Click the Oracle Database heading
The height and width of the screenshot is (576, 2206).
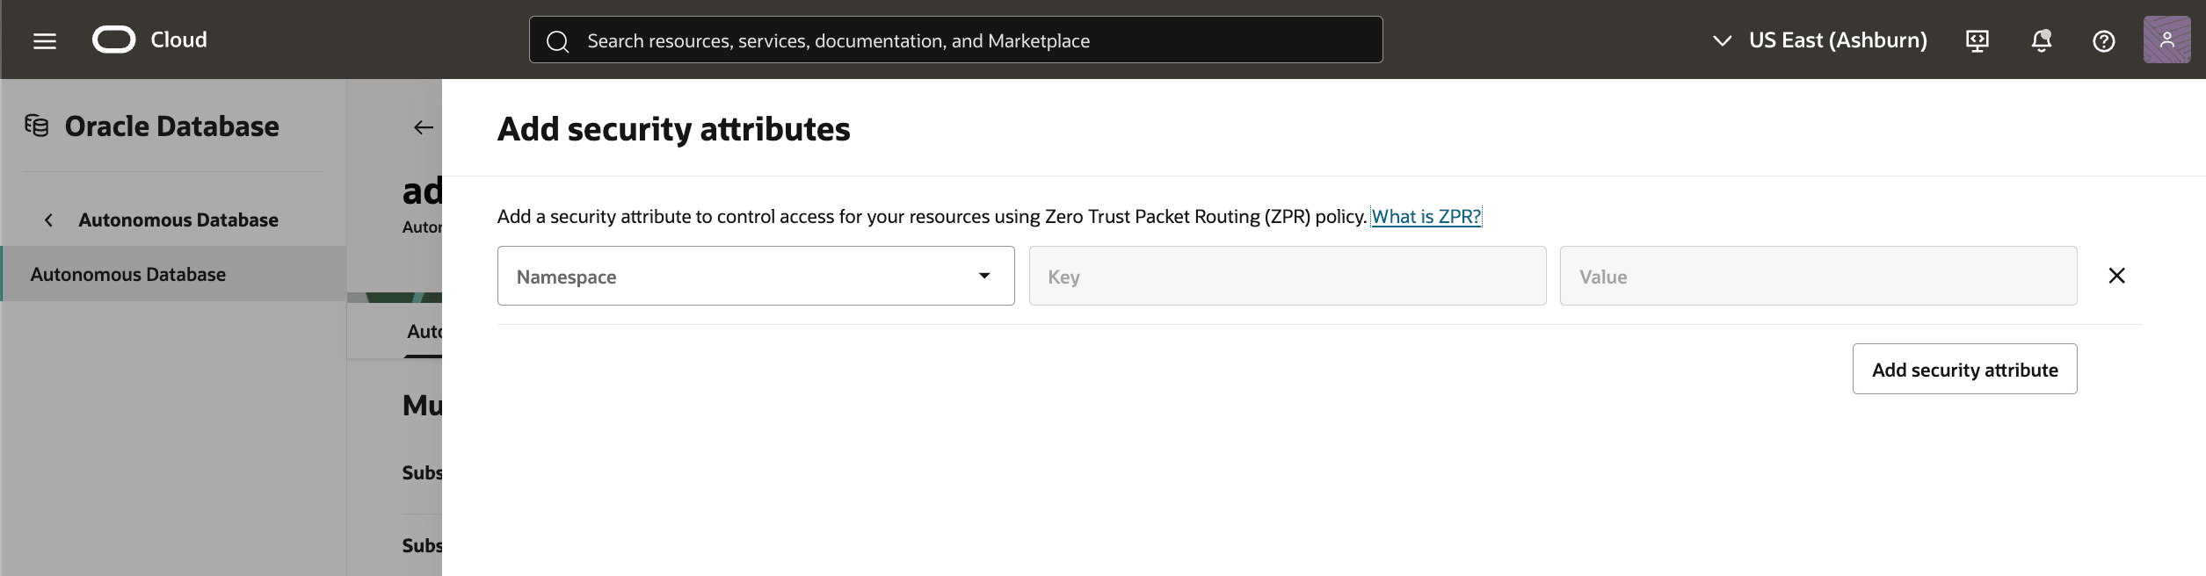click(x=172, y=126)
